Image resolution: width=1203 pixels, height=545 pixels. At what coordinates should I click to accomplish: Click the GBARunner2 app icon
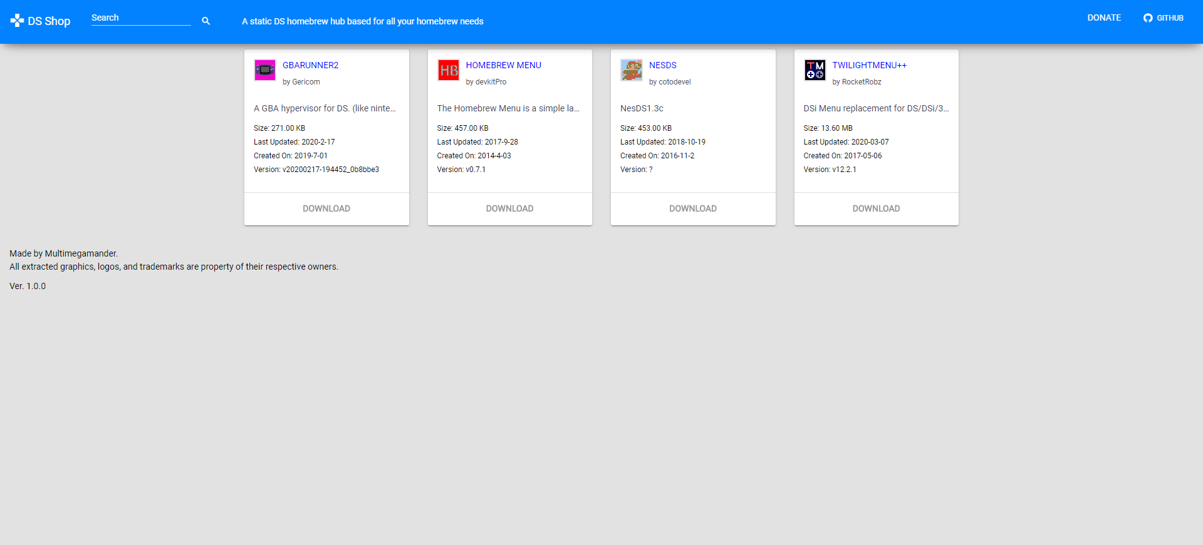tap(265, 70)
